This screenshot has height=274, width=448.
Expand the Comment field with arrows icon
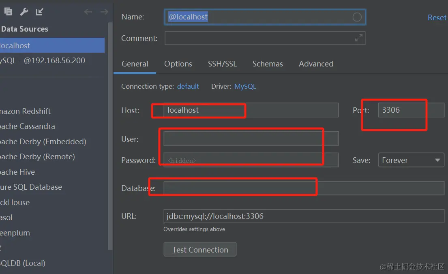coord(358,38)
